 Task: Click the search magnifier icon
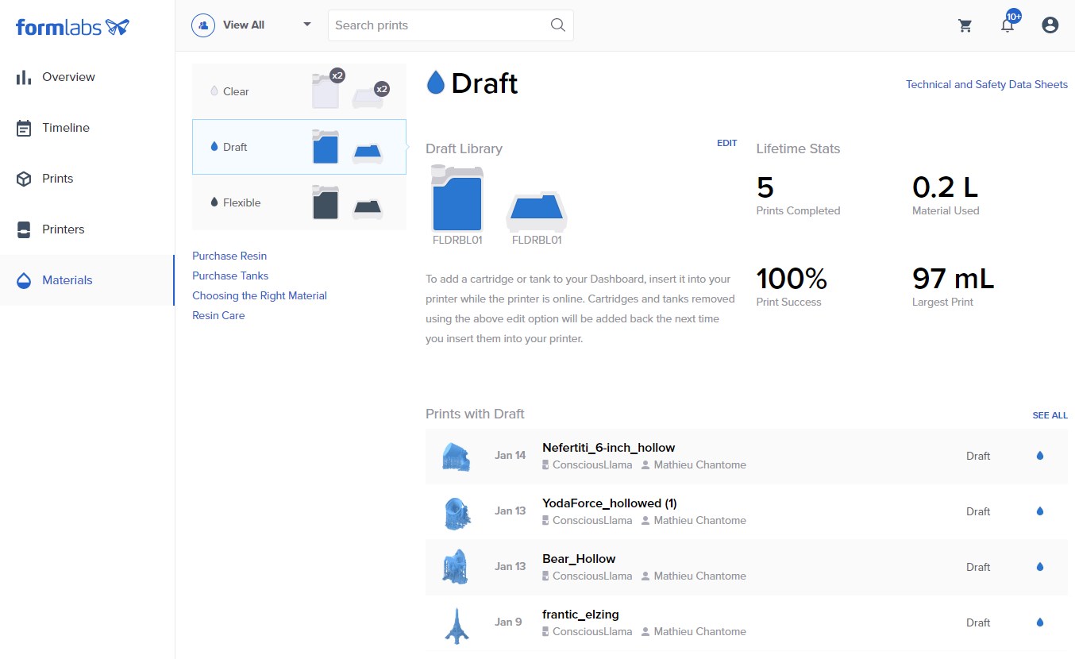(558, 25)
